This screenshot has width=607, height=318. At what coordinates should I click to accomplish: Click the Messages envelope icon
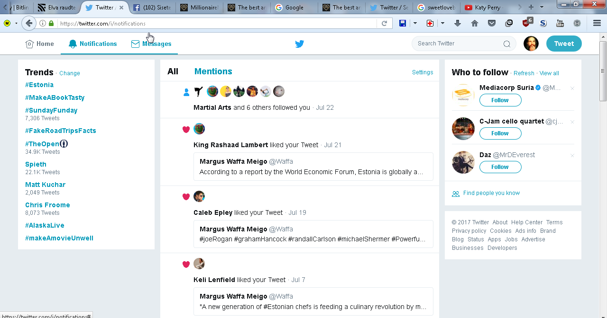(x=136, y=44)
